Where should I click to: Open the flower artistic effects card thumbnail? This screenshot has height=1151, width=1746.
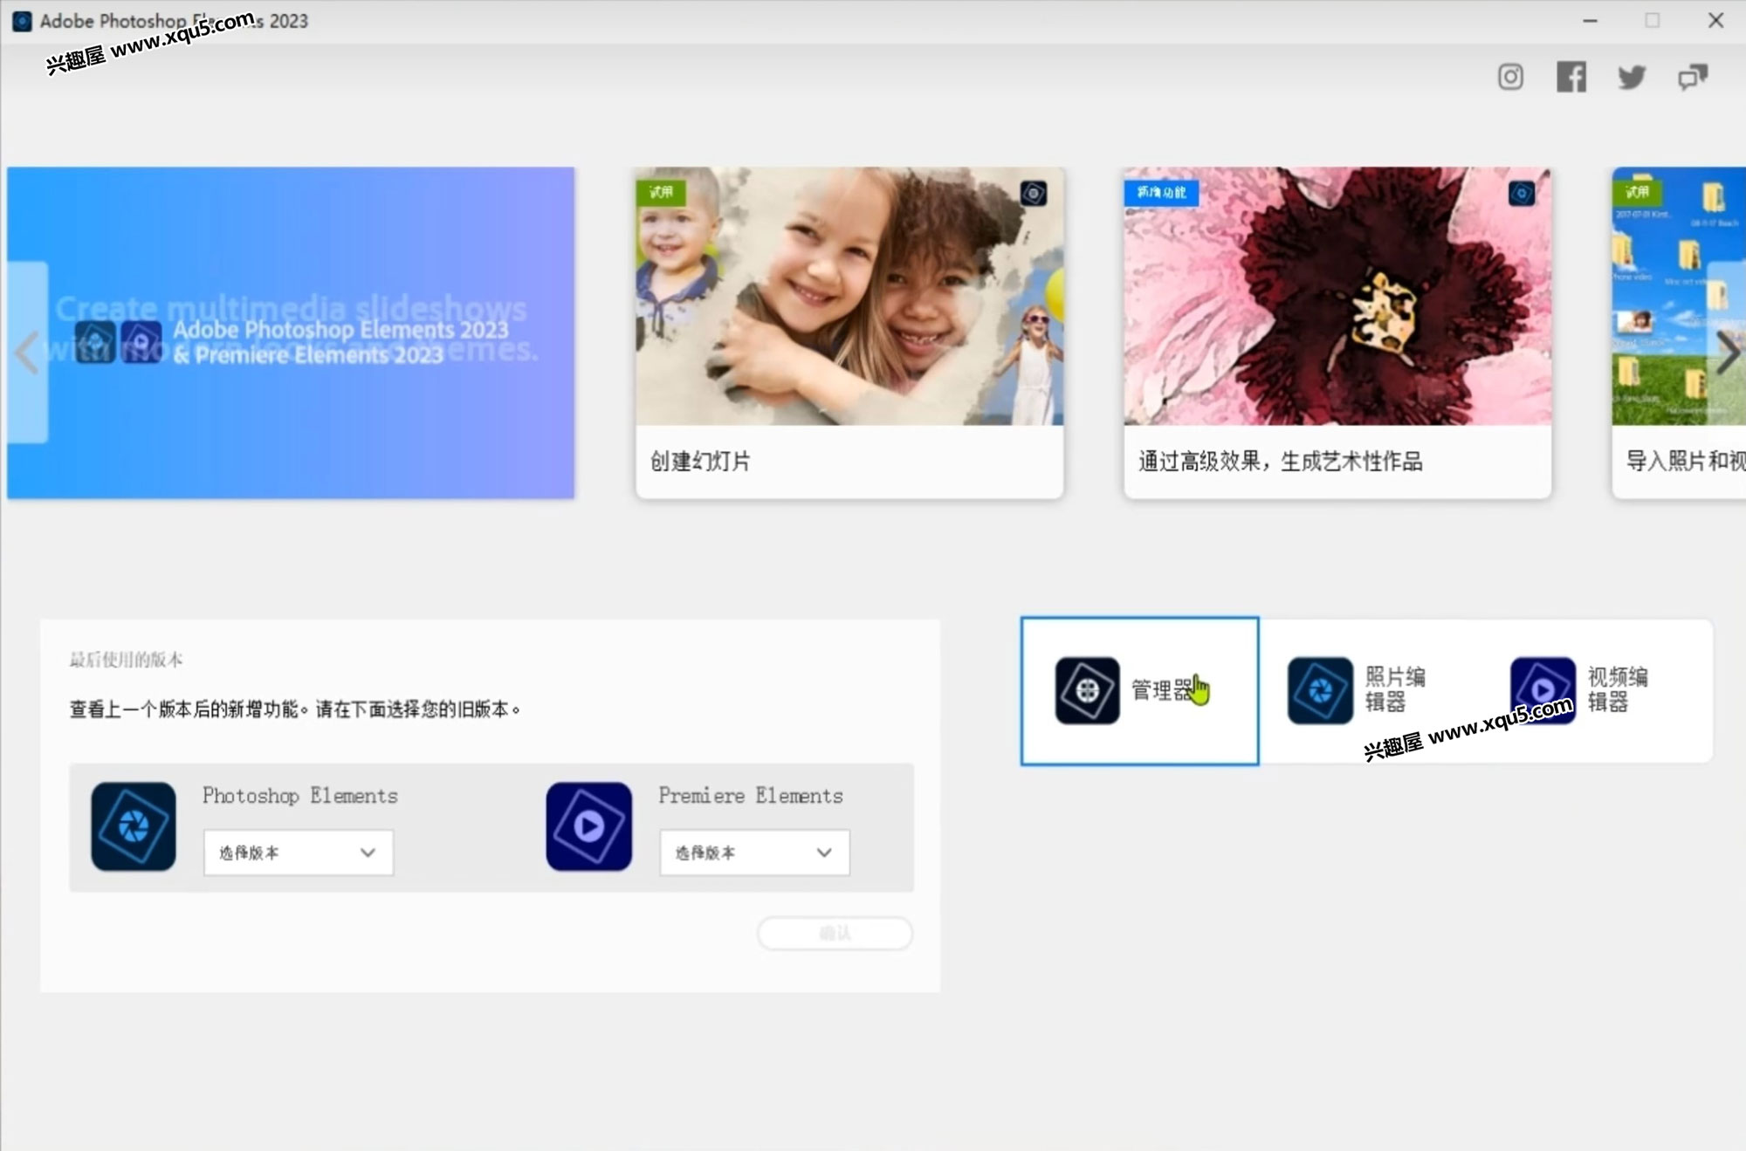click(x=1337, y=296)
